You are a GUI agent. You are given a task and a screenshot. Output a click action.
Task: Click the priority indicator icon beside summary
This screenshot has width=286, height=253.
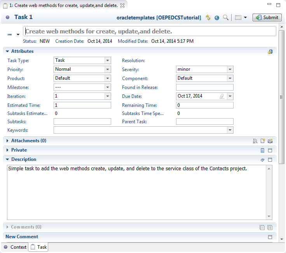(x=9, y=34)
